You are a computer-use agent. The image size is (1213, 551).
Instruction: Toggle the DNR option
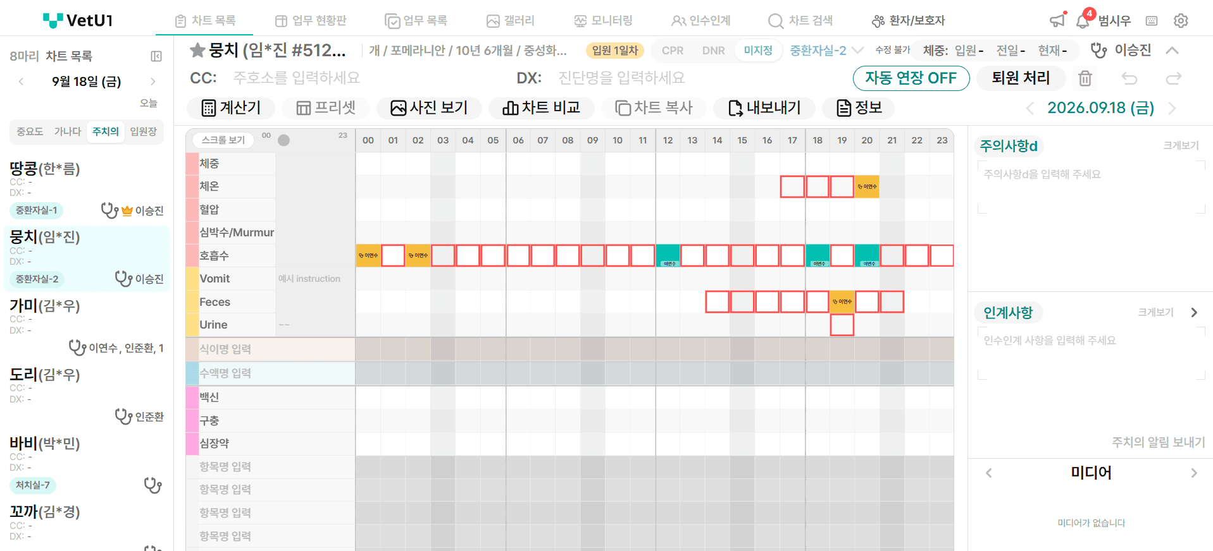[714, 51]
